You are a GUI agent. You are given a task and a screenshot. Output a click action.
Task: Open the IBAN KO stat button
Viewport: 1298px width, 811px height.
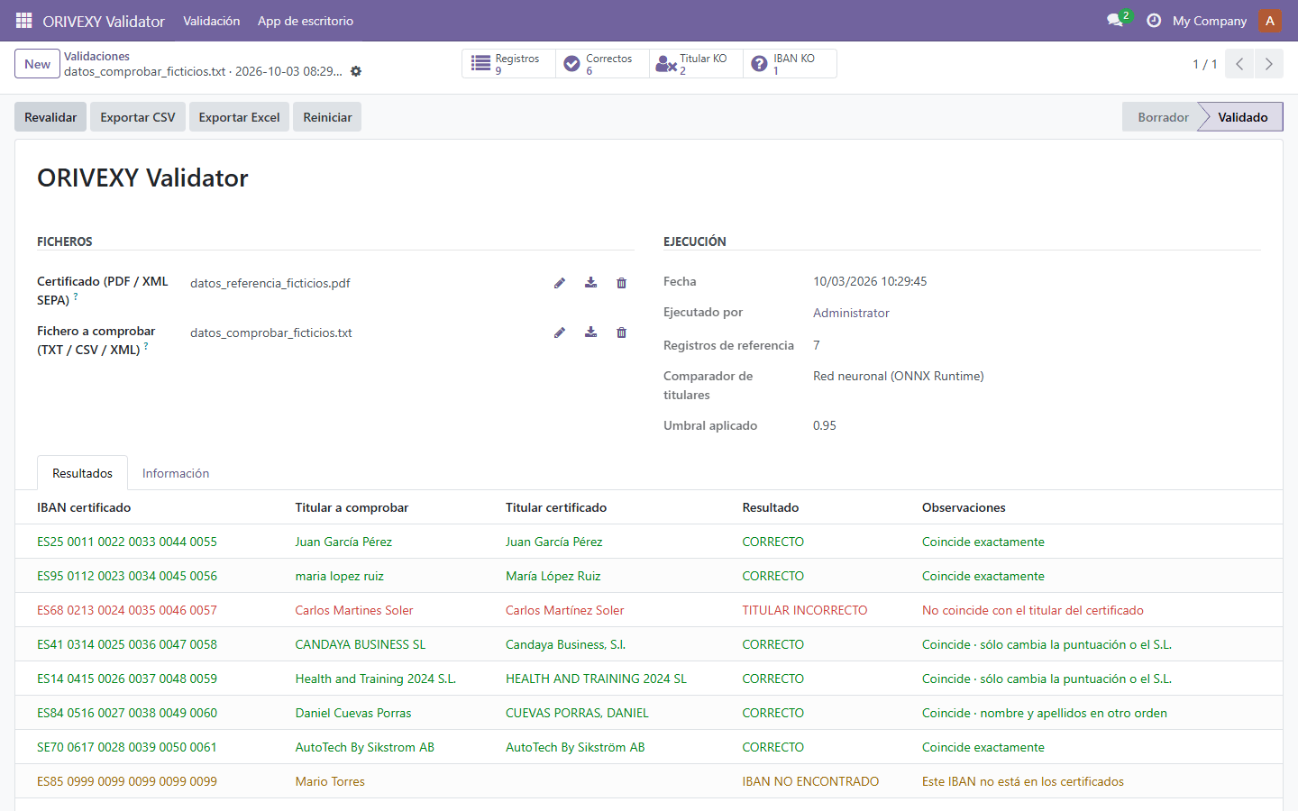(x=790, y=64)
